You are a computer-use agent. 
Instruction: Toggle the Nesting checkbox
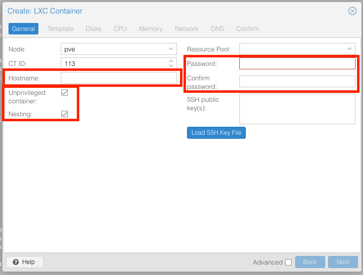[64, 114]
